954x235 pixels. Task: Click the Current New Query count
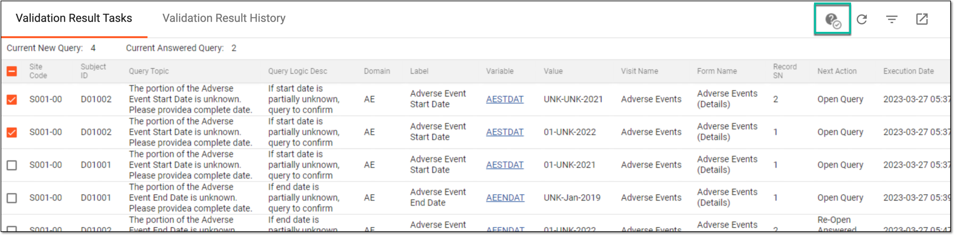point(93,48)
